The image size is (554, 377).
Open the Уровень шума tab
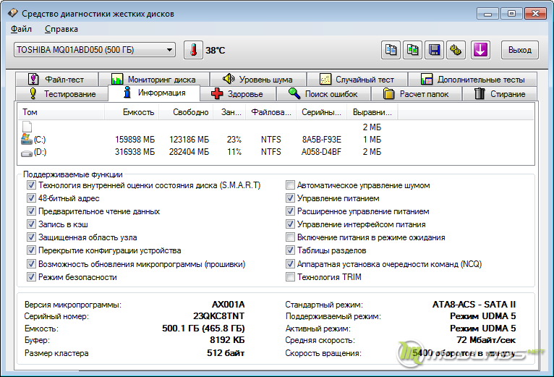(x=258, y=79)
